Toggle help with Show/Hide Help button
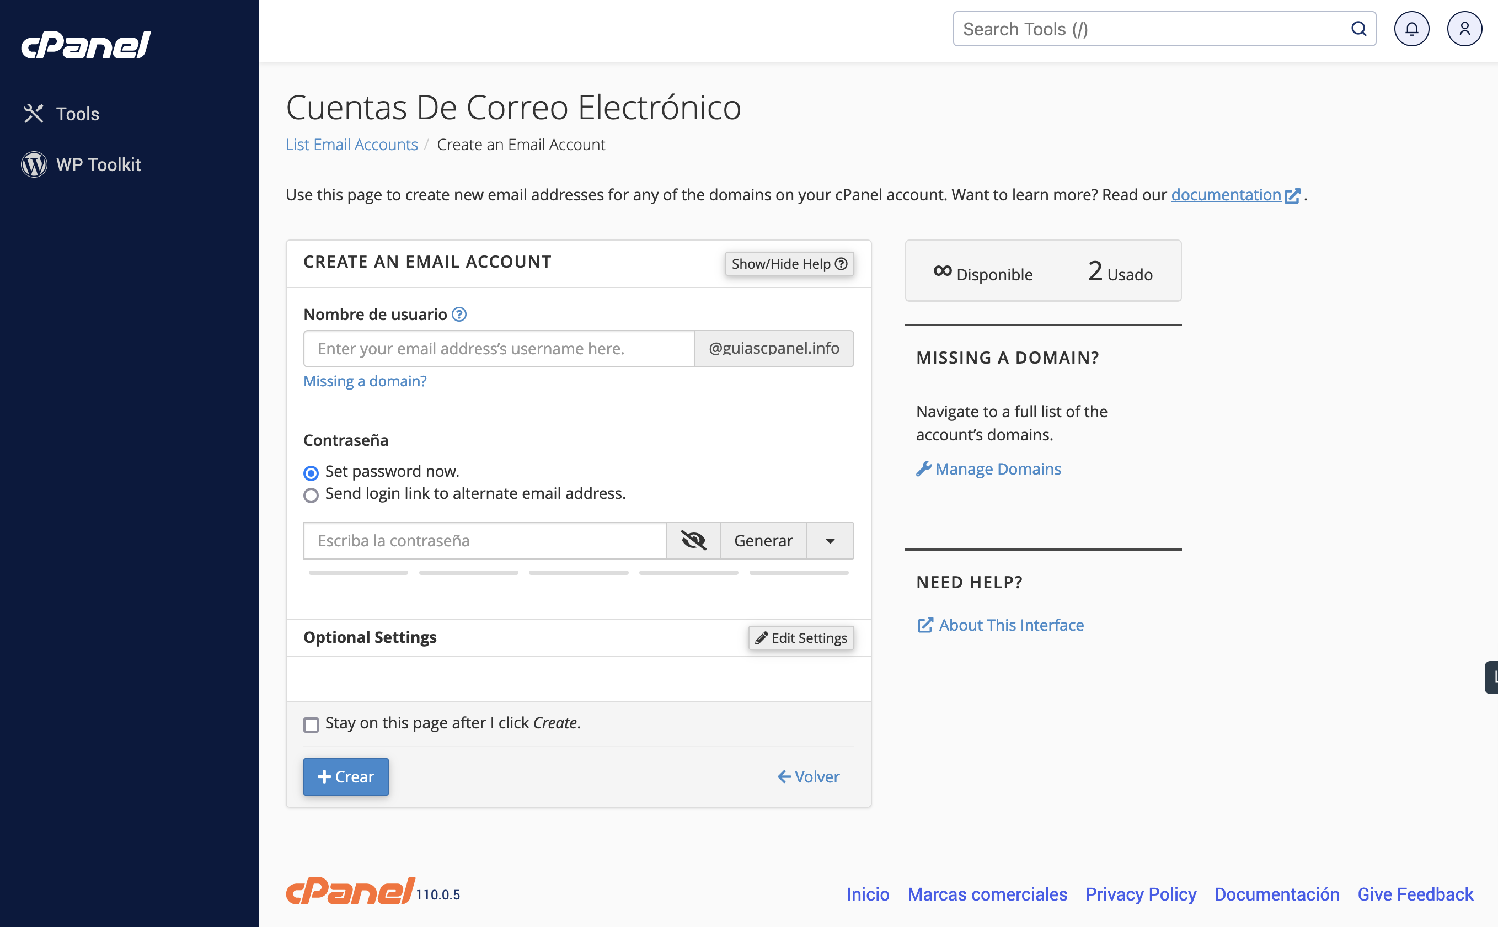 click(789, 264)
